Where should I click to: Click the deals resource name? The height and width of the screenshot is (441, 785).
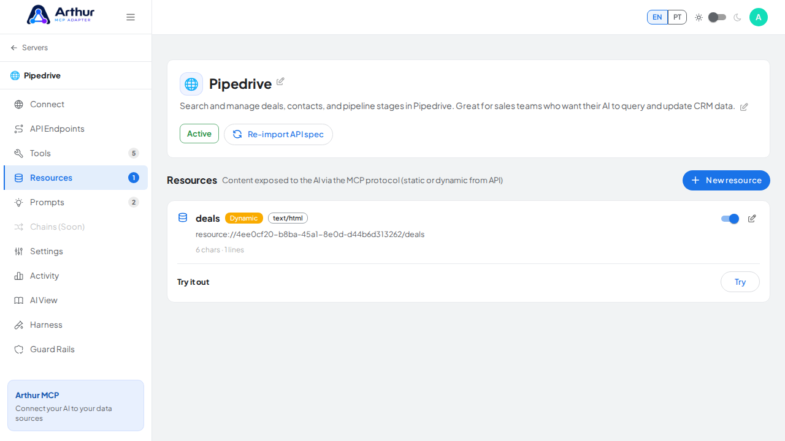click(x=208, y=218)
